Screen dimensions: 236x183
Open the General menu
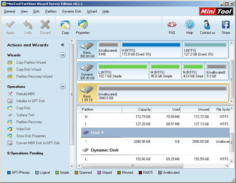[x=9, y=11]
